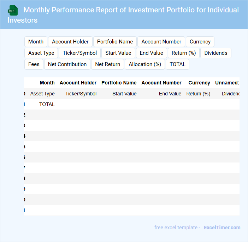Select the End Value table cell
Screen dimensions: 248x242
click(170, 94)
